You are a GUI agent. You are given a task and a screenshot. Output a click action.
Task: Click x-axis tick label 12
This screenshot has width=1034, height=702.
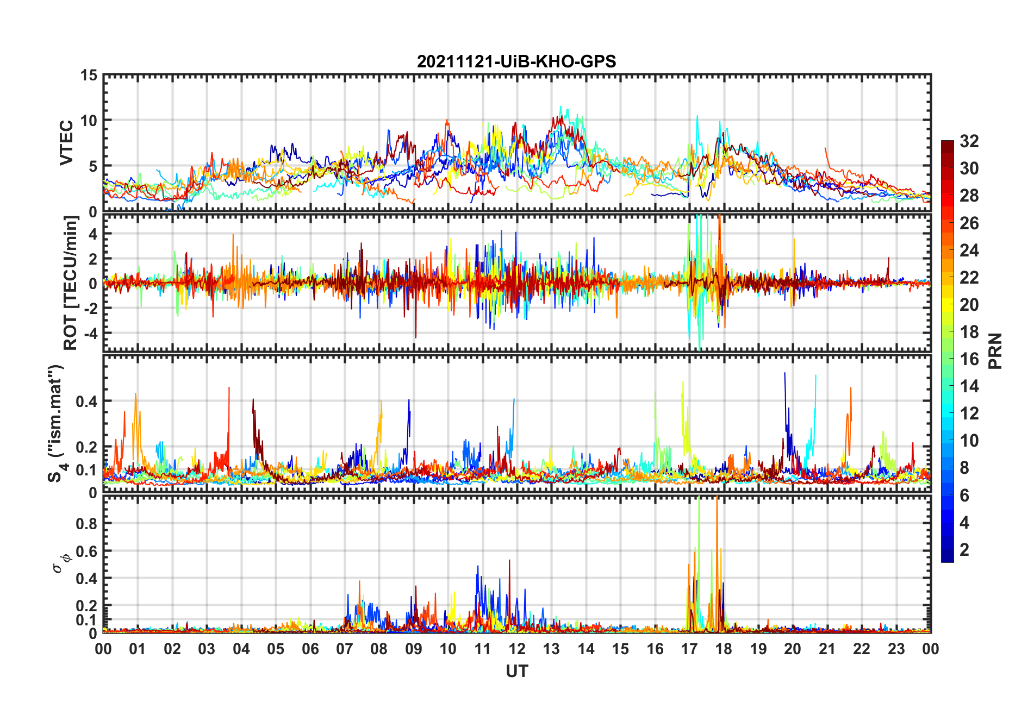click(x=516, y=649)
